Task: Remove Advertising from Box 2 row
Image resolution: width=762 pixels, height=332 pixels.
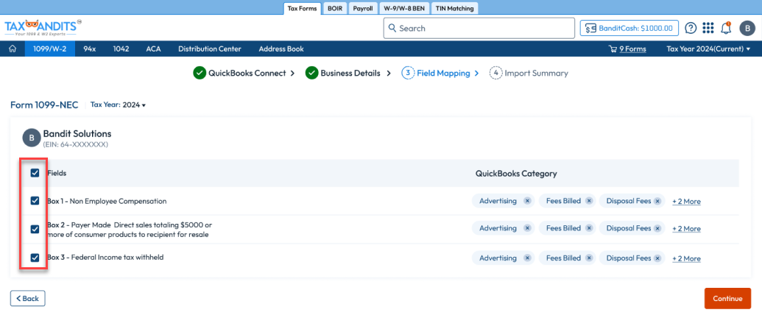Action: point(527,228)
